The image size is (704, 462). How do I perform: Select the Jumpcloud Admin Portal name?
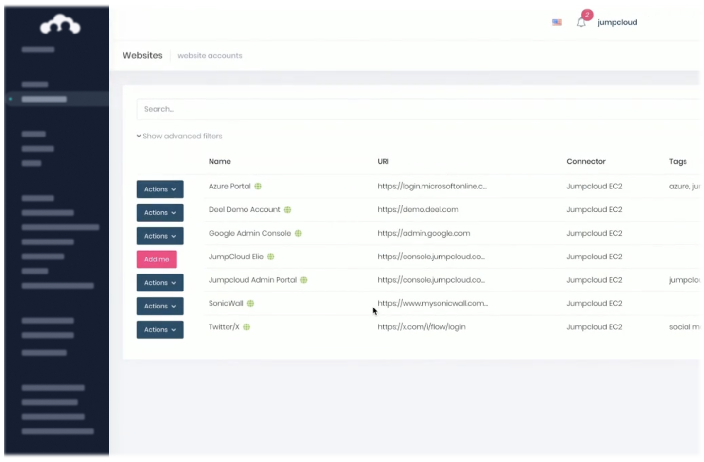pyautogui.click(x=252, y=280)
